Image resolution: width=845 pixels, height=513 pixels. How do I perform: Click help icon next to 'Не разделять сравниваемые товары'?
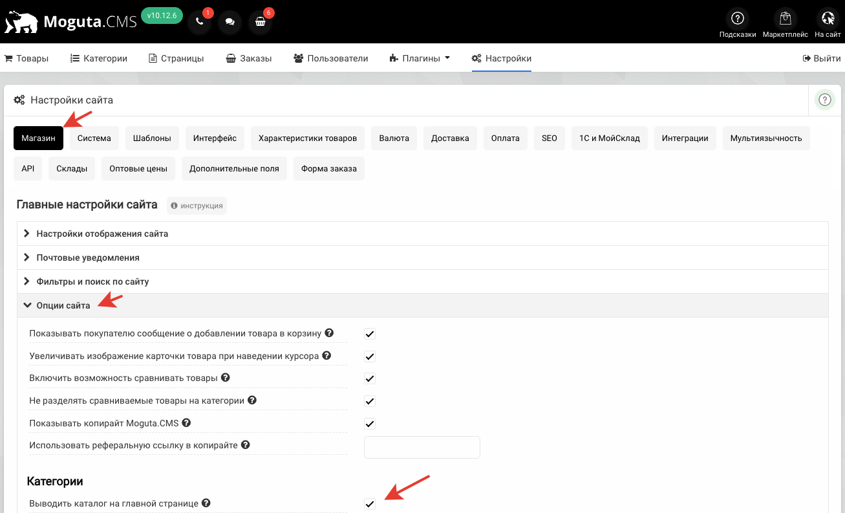(252, 400)
